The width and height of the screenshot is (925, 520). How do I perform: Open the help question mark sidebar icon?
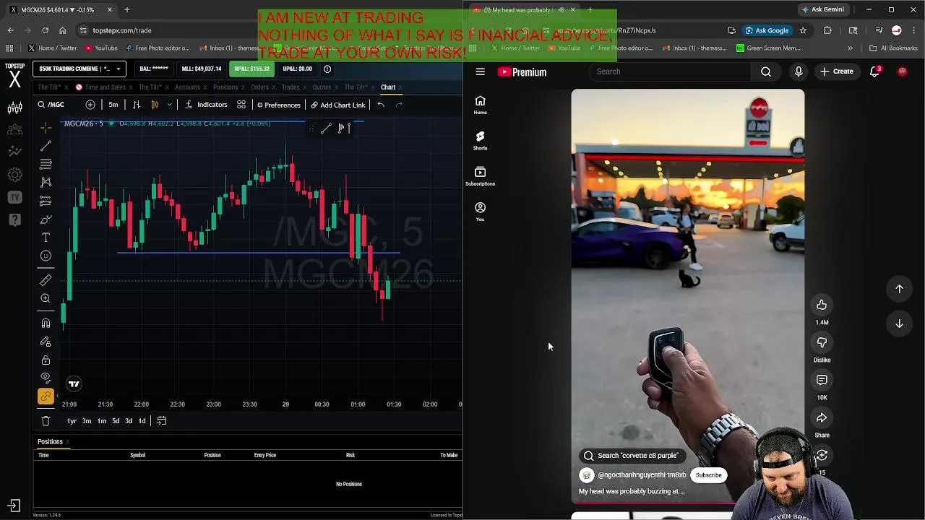[x=14, y=220]
